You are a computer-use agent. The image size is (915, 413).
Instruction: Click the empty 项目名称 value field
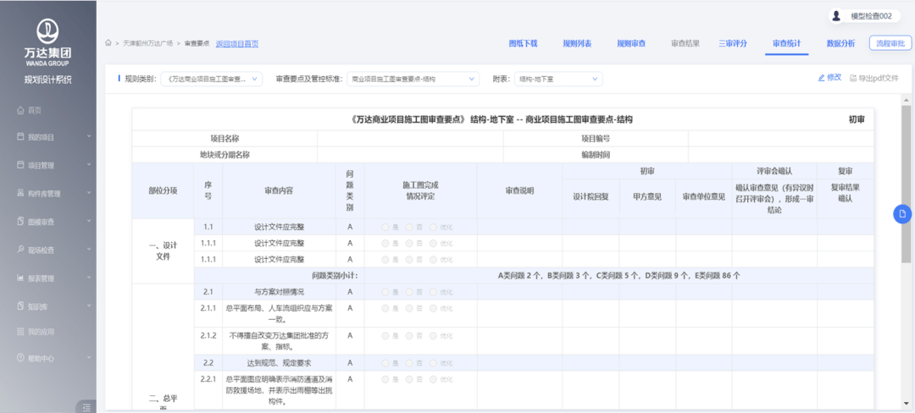[410, 139]
